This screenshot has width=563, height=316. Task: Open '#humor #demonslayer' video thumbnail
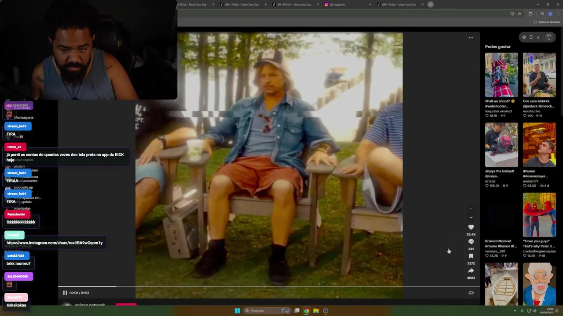(x=539, y=145)
